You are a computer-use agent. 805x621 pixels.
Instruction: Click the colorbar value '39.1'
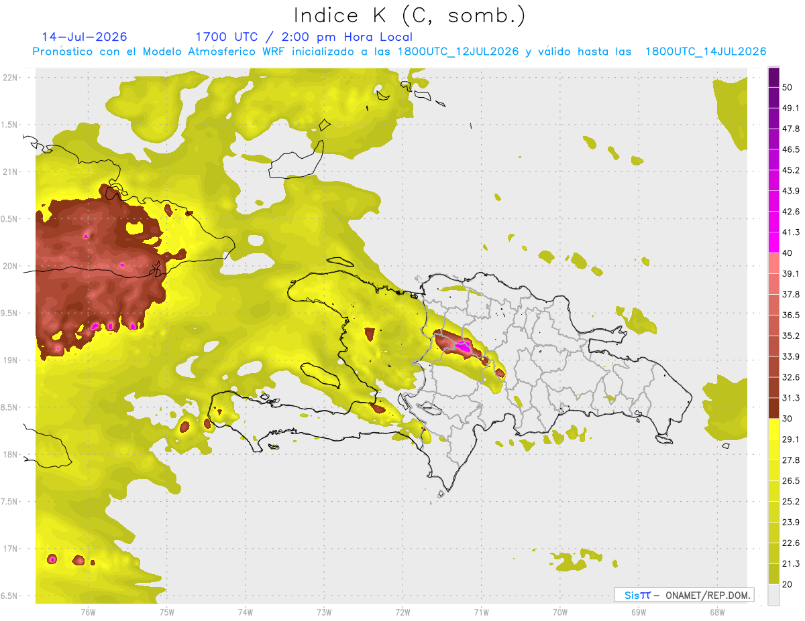[x=791, y=273]
